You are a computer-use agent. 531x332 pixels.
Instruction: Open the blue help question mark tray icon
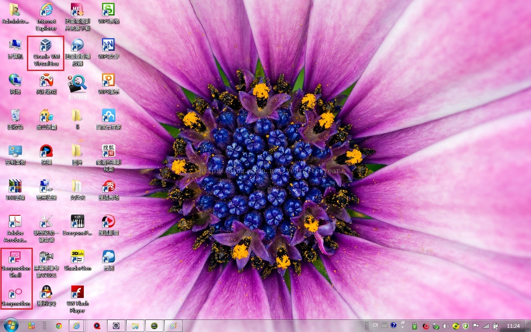click(x=394, y=325)
